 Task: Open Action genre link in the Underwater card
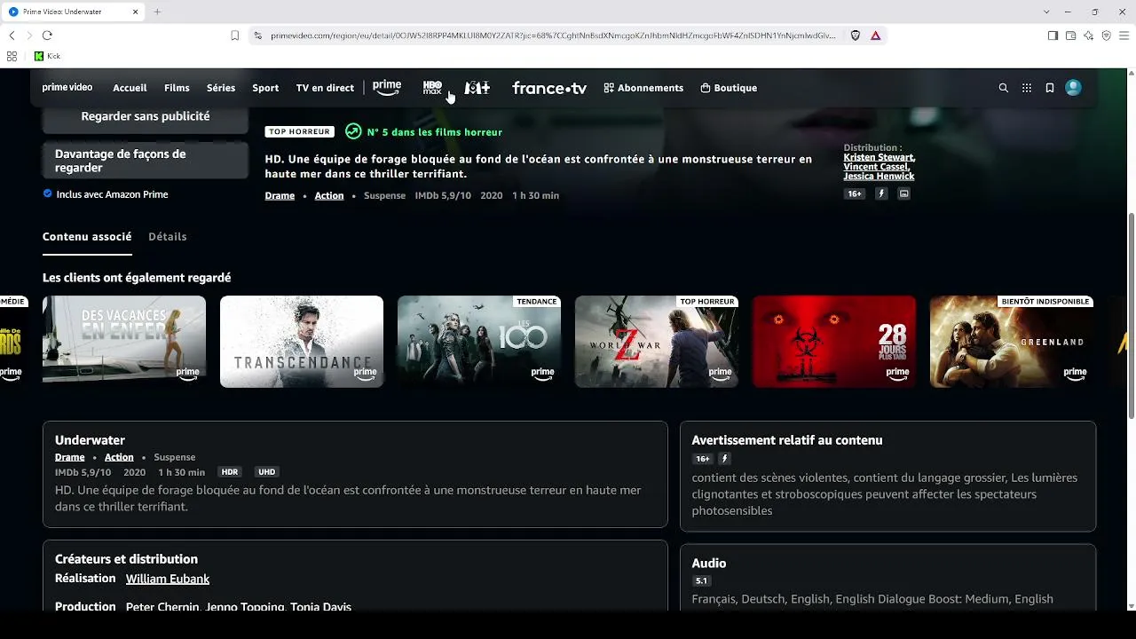119,457
